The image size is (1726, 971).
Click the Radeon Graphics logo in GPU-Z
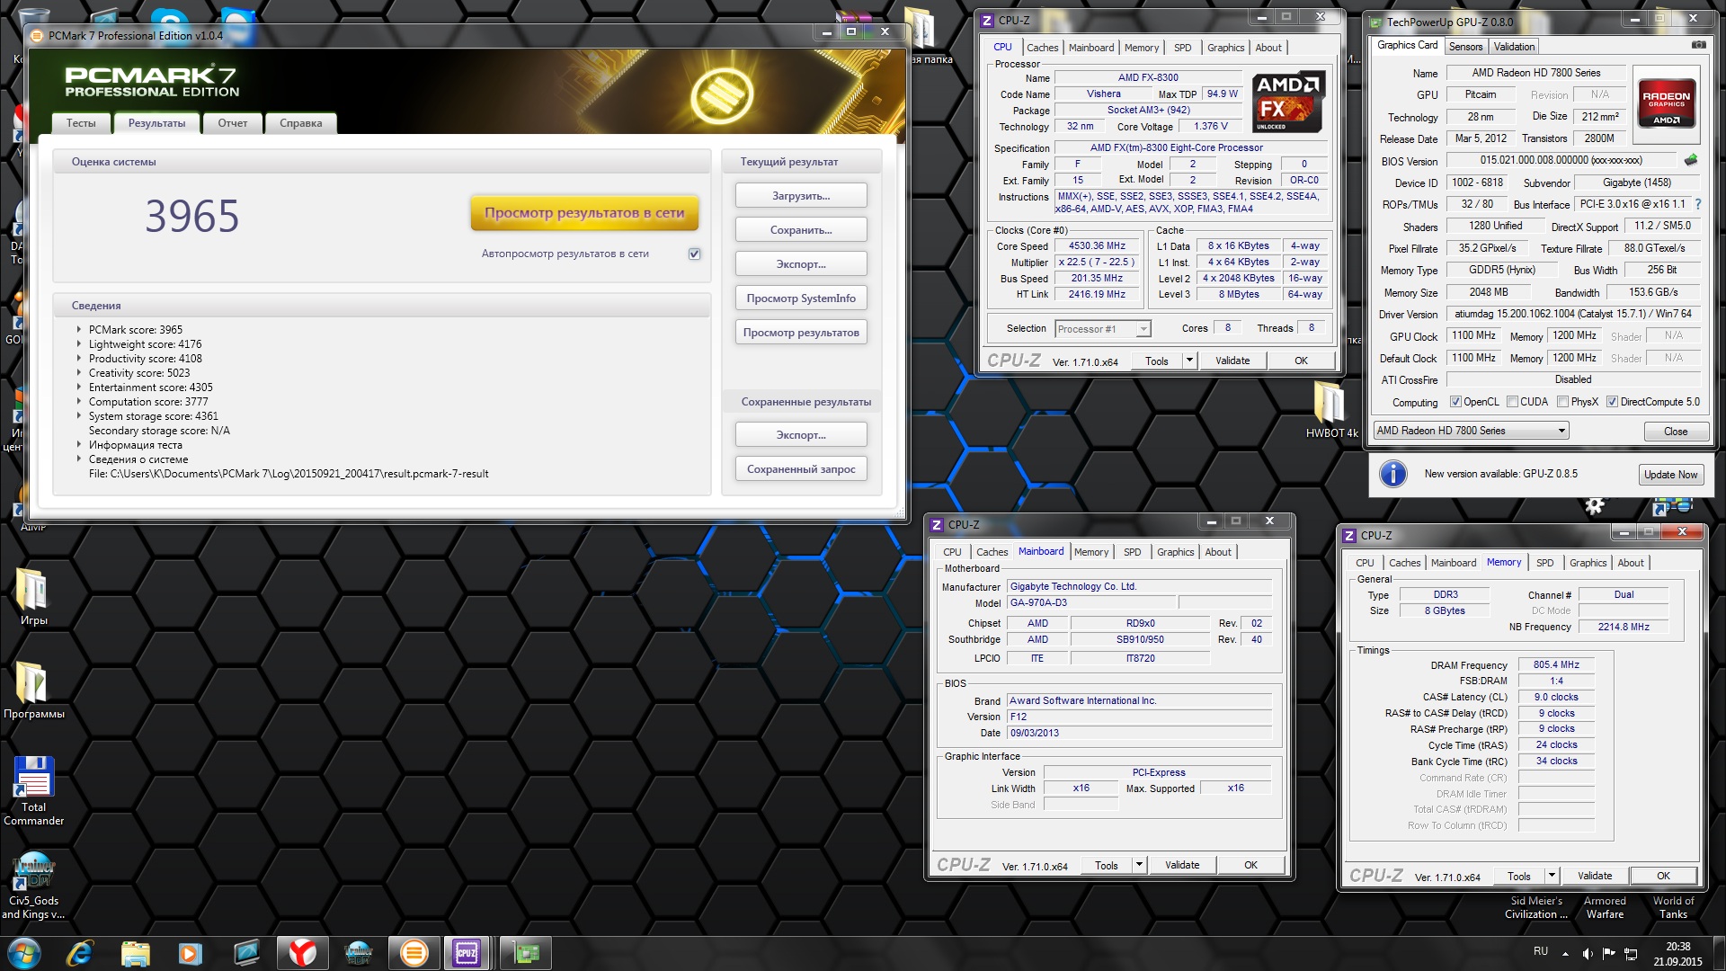point(1666,102)
